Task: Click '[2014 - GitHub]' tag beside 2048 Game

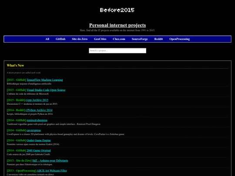Action: pos(17,150)
